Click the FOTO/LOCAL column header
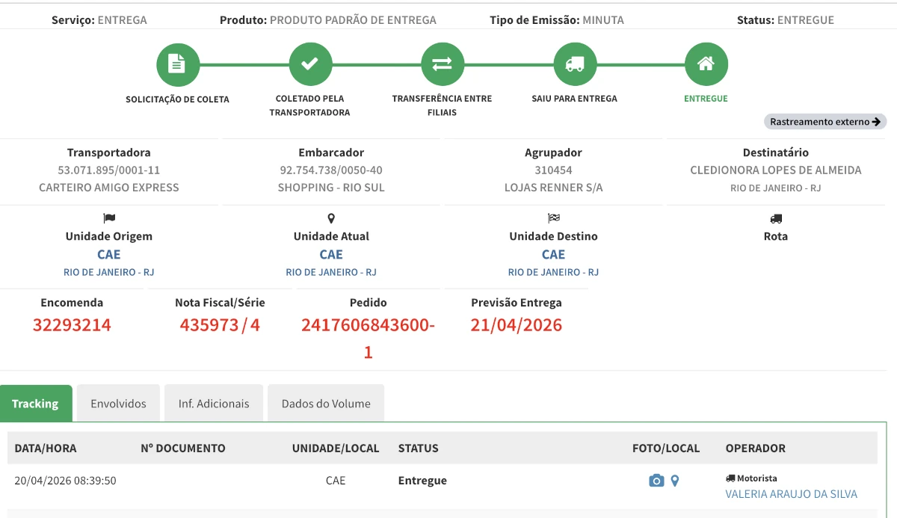897x518 pixels. [x=666, y=448]
